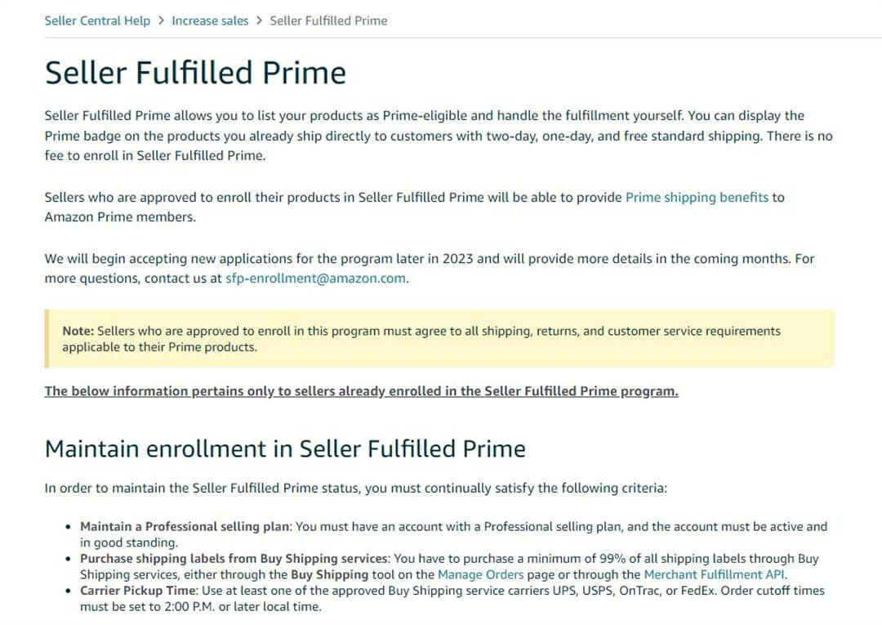Click the chevron after Seller Central Help
Screen dimensions: 882x625
pyautogui.click(x=161, y=20)
